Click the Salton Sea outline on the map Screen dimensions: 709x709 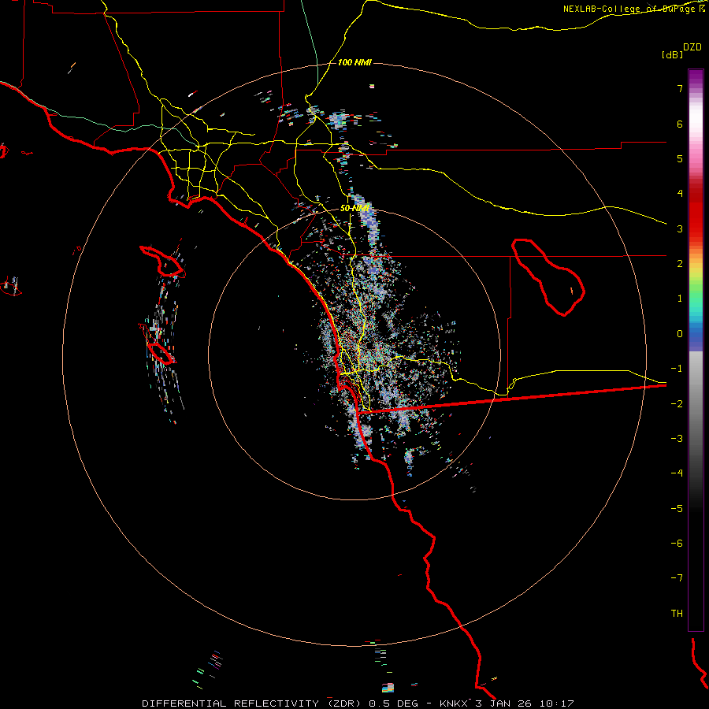point(548,277)
